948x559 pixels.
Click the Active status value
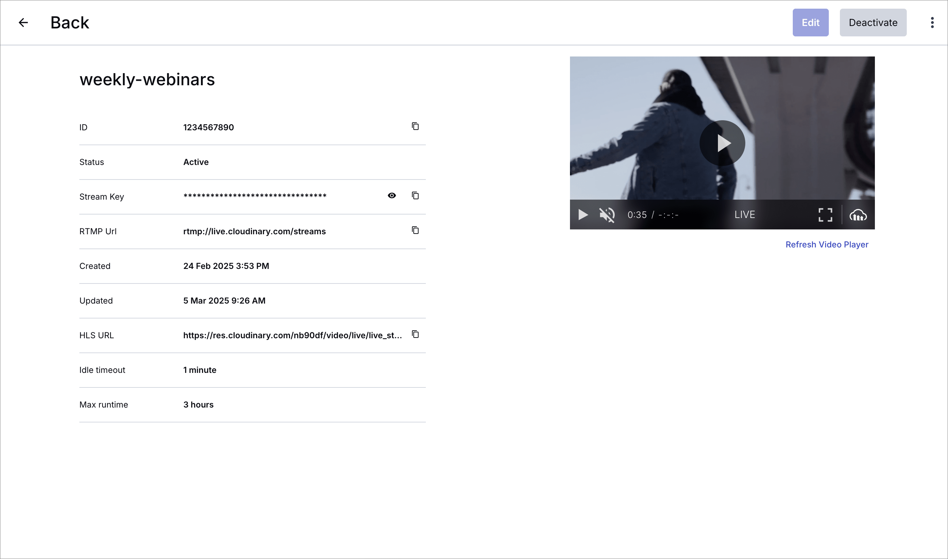point(196,162)
